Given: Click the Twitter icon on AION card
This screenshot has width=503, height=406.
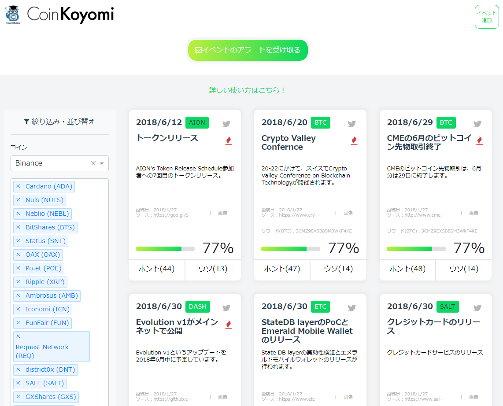Looking at the screenshot, I should (x=226, y=124).
